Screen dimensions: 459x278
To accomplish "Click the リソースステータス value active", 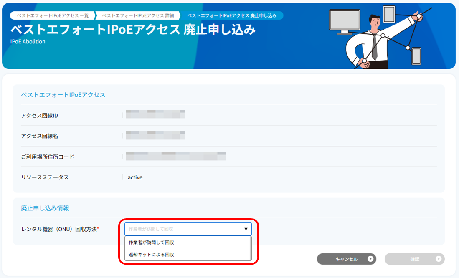I will 135,177.
